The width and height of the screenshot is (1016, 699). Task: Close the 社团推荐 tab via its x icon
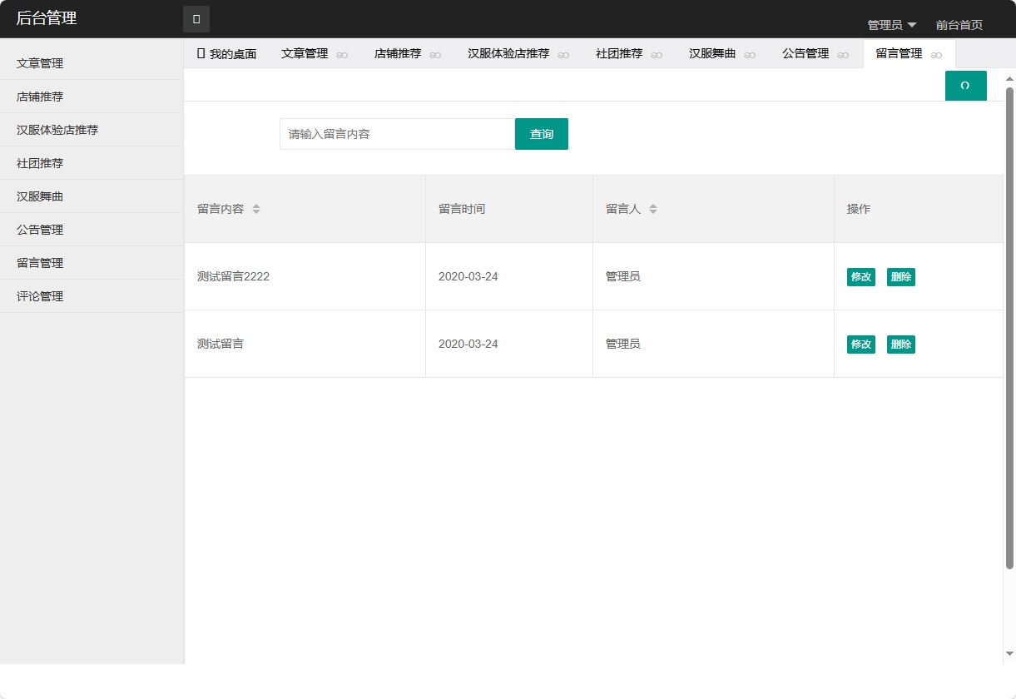pyautogui.click(x=657, y=53)
